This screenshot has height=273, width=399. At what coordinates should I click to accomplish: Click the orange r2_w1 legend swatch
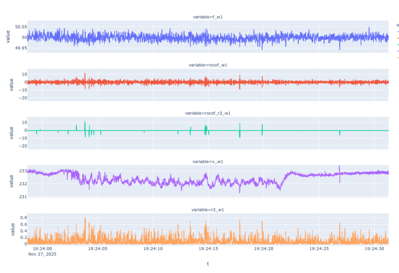pyautogui.click(x=397, y=58)
